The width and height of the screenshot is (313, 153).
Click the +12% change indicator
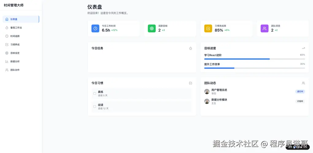click(114, 30)
